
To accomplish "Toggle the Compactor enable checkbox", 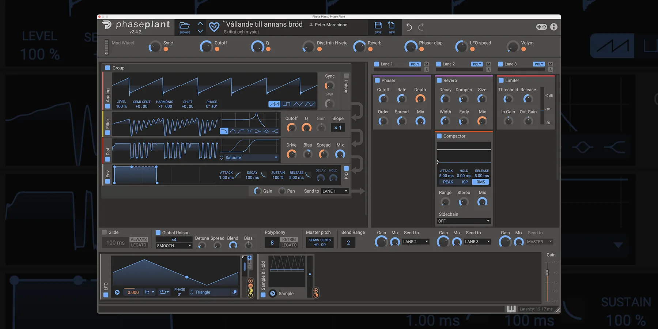I will (440, 136).
